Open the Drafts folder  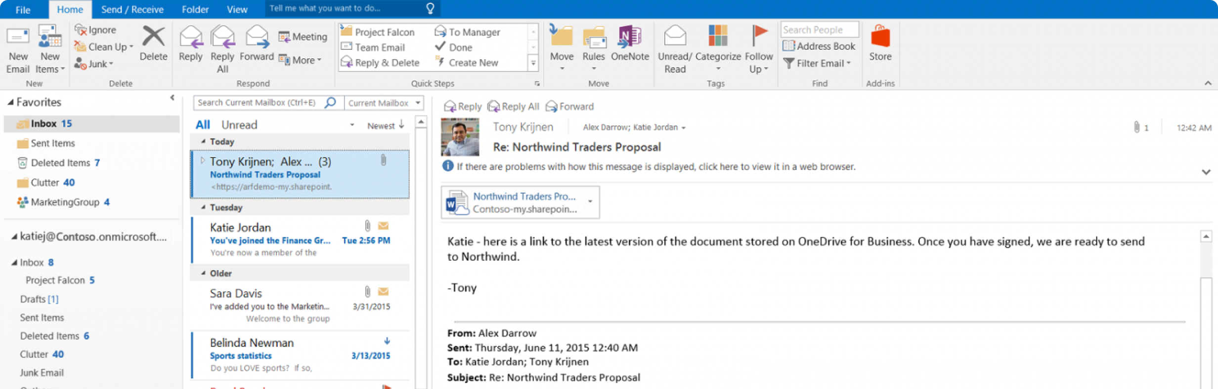pos(39,299)
